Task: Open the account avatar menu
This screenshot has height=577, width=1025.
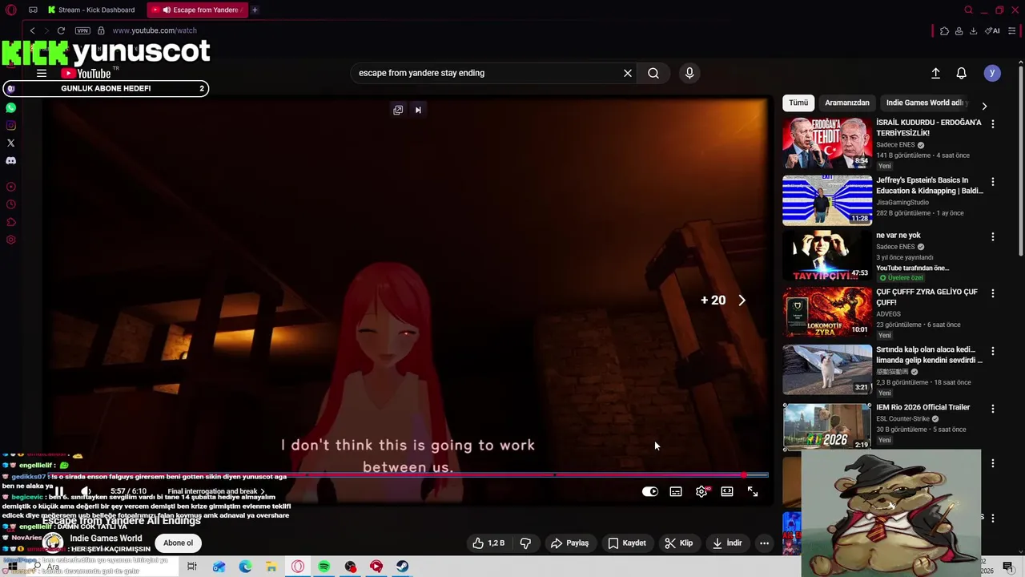Action: click(992, 73)
